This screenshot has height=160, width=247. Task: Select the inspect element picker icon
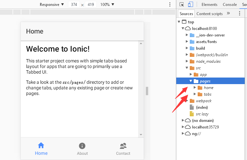click(182, 4)
